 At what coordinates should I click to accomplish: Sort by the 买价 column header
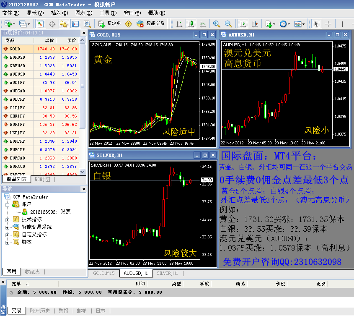pos(67,40)
